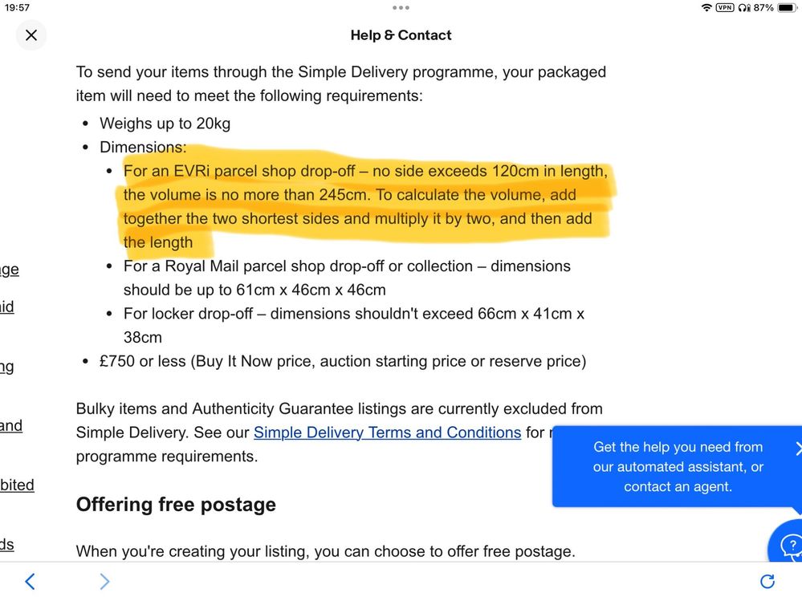
Task: Open the sidebar link ending in 'ng'
Action: click(x=7, y=367)
